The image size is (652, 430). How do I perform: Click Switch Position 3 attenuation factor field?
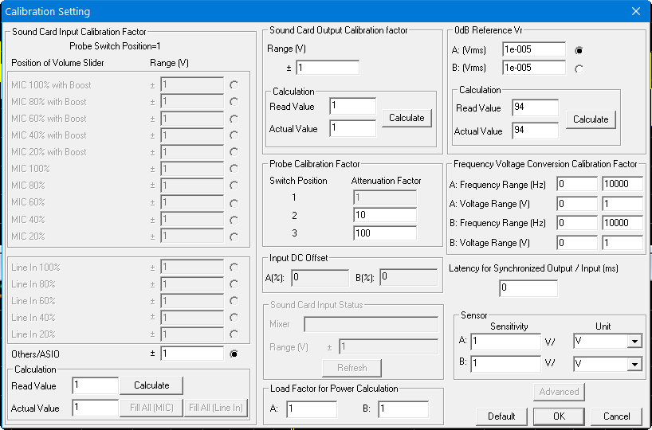coord(385,233)
